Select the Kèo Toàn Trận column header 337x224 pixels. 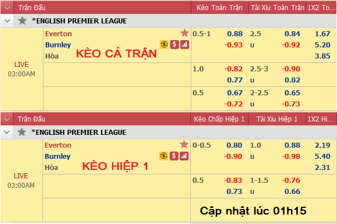tap(220, 8)
